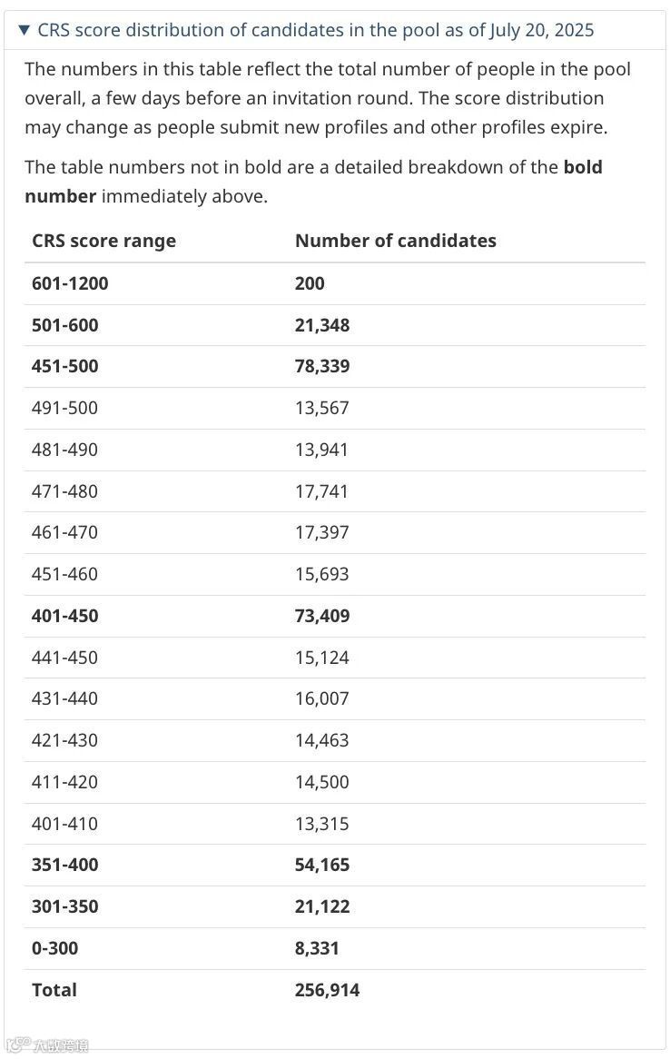
Task: Select the 441-450 score range cell
Action: pos(64,658)
